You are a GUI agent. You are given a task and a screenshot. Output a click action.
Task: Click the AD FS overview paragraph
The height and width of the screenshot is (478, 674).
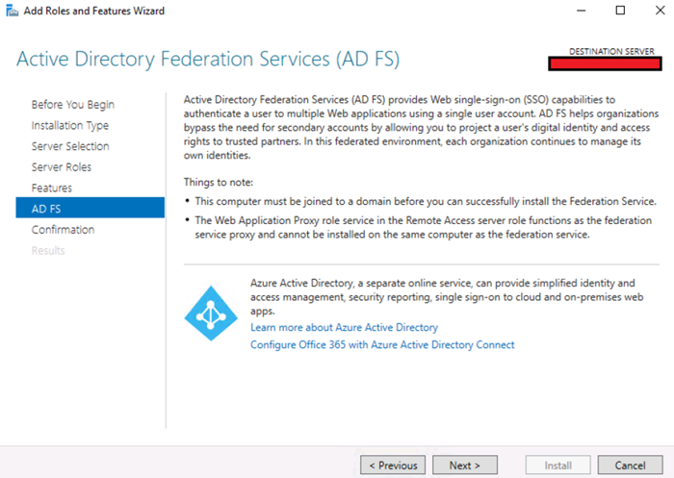point(422,128)
